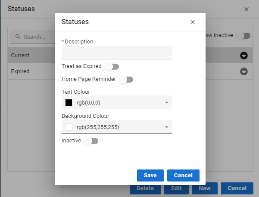This screenshot has width=259, height=197.
Task: Open the Expired row dropdown arrow
Action: click(244, 71)
